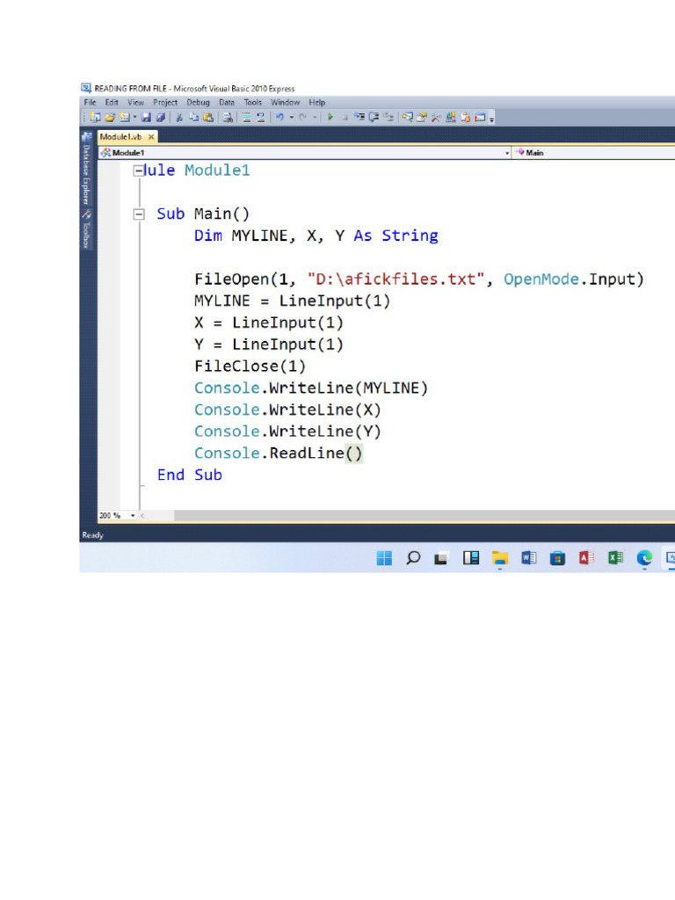Image resolution: width=675 pixels, height=900 pixels.
Task: Click the Cut scissors icon
Action: pyautogui.click(x=179, y=117)
